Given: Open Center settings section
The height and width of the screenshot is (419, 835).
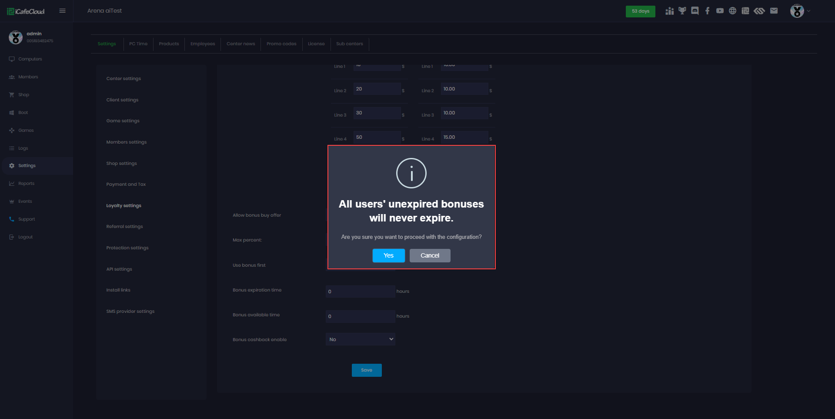Looking at the screenshot, I should pos(124,79).
